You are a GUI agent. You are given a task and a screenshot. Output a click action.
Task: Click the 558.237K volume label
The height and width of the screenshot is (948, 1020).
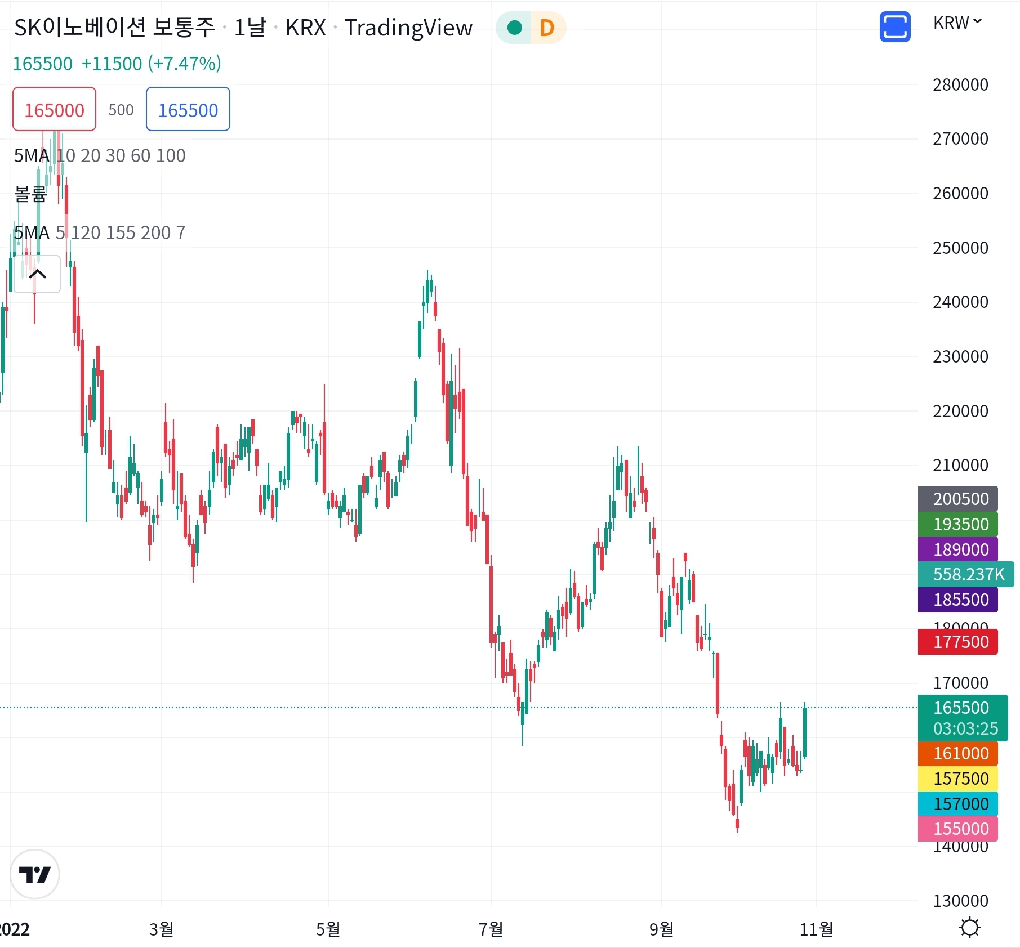[x=966, y=574]
